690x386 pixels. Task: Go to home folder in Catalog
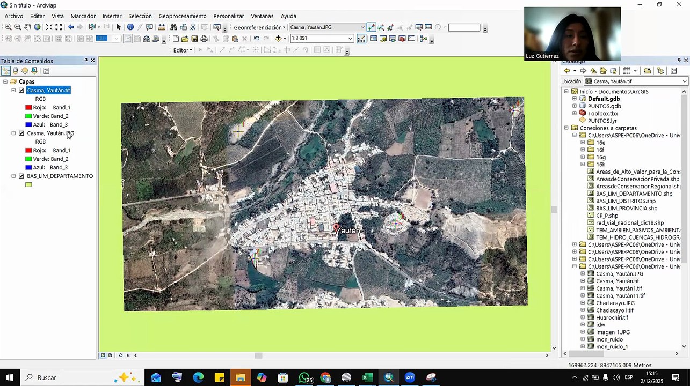click(x=603, y=71)
